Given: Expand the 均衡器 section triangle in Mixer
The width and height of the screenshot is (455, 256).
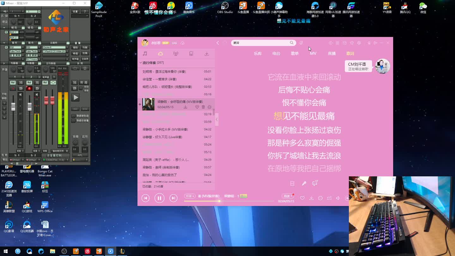Looking at the screenshot, I should tap(4, 64).
